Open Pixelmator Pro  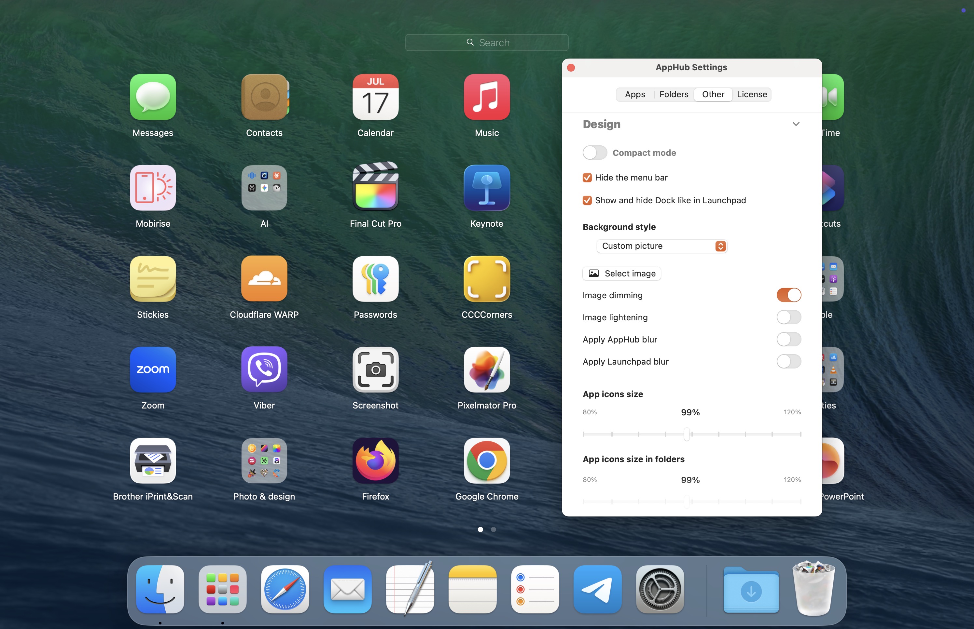click(x=487, y=370)
